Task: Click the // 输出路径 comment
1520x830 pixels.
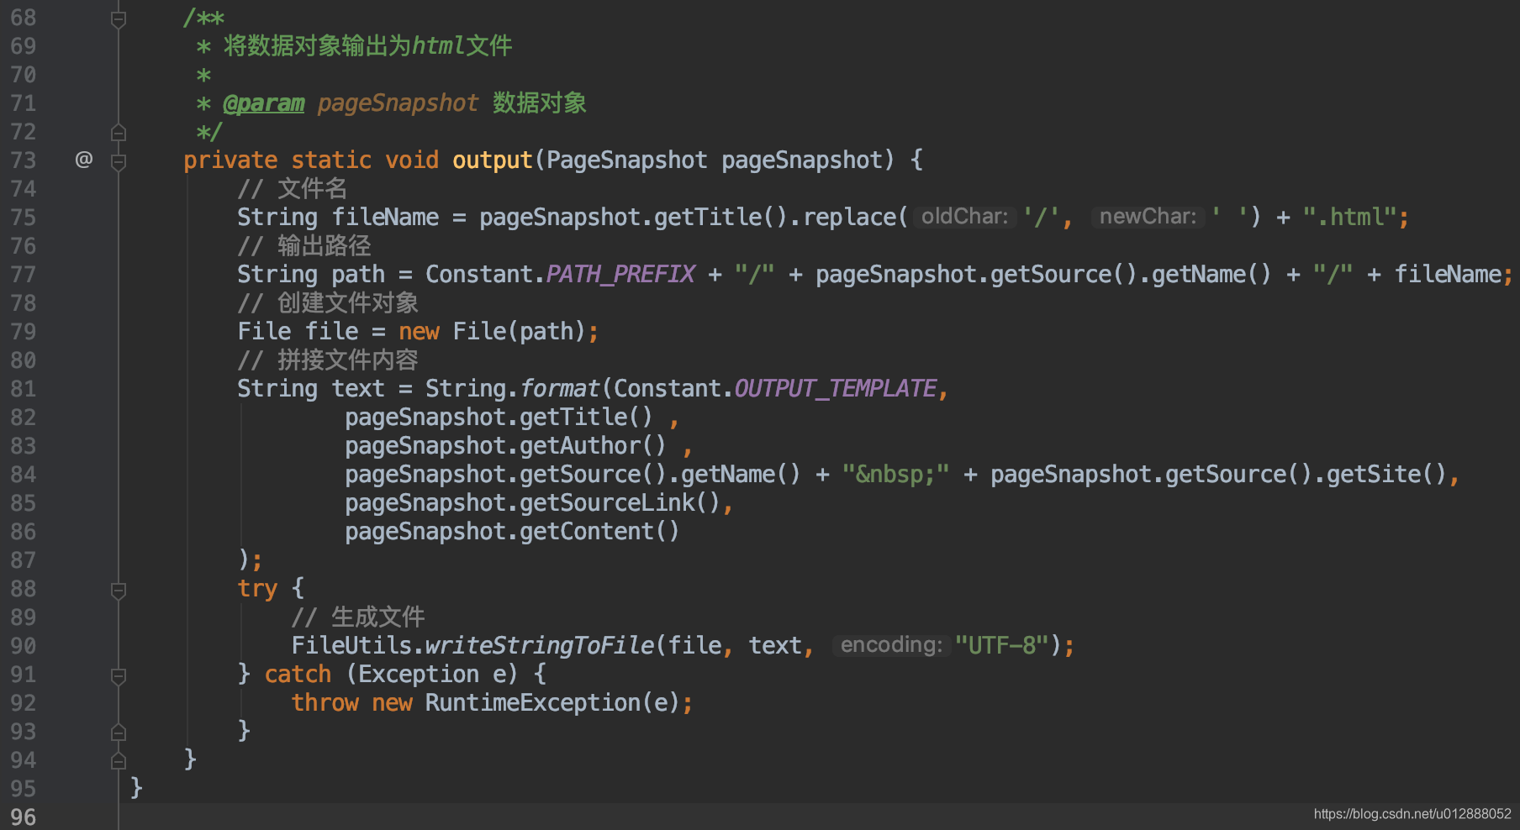Action: click(304, 246)
